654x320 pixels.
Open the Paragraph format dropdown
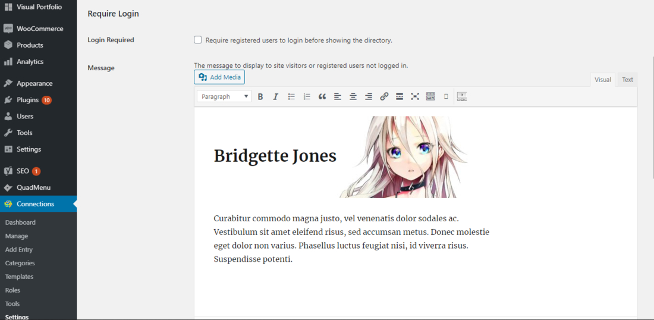coord(224,96)
